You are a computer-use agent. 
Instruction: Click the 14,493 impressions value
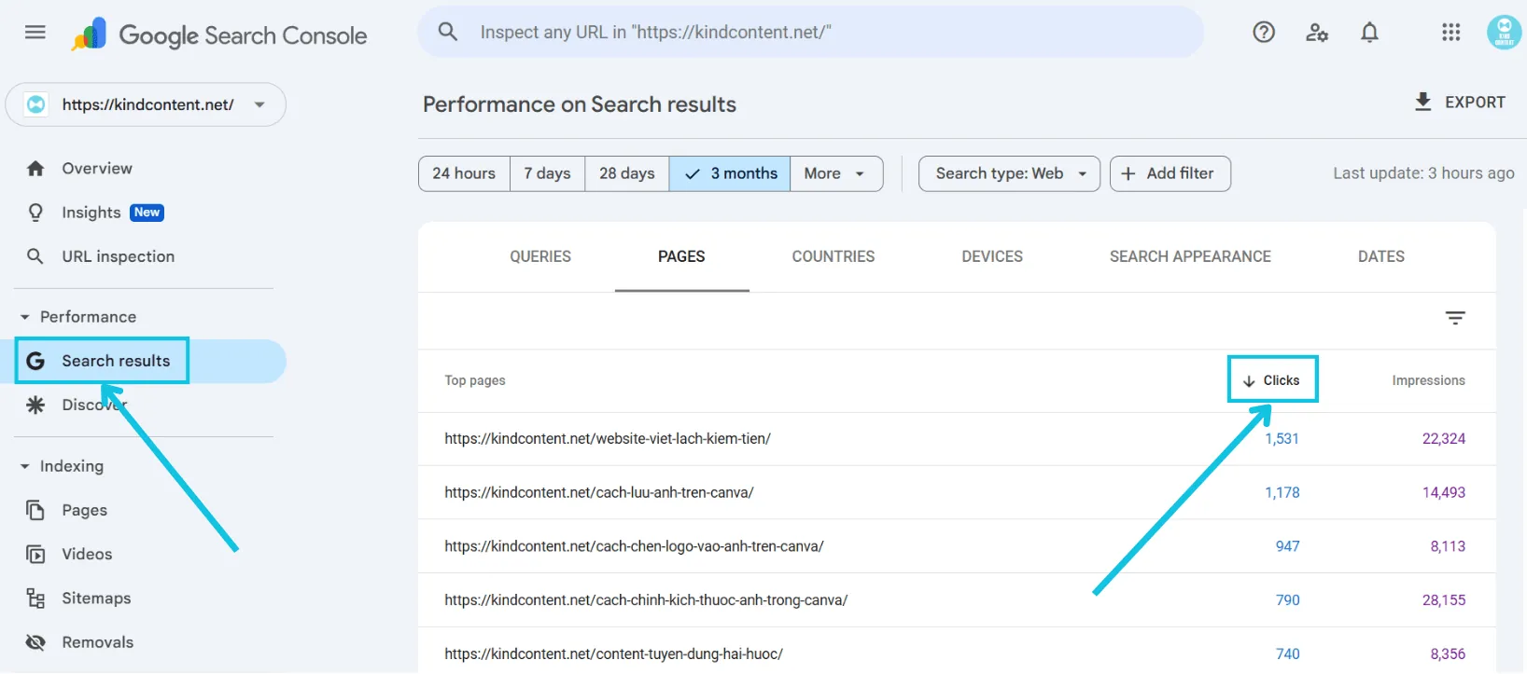pos(1444,492)
